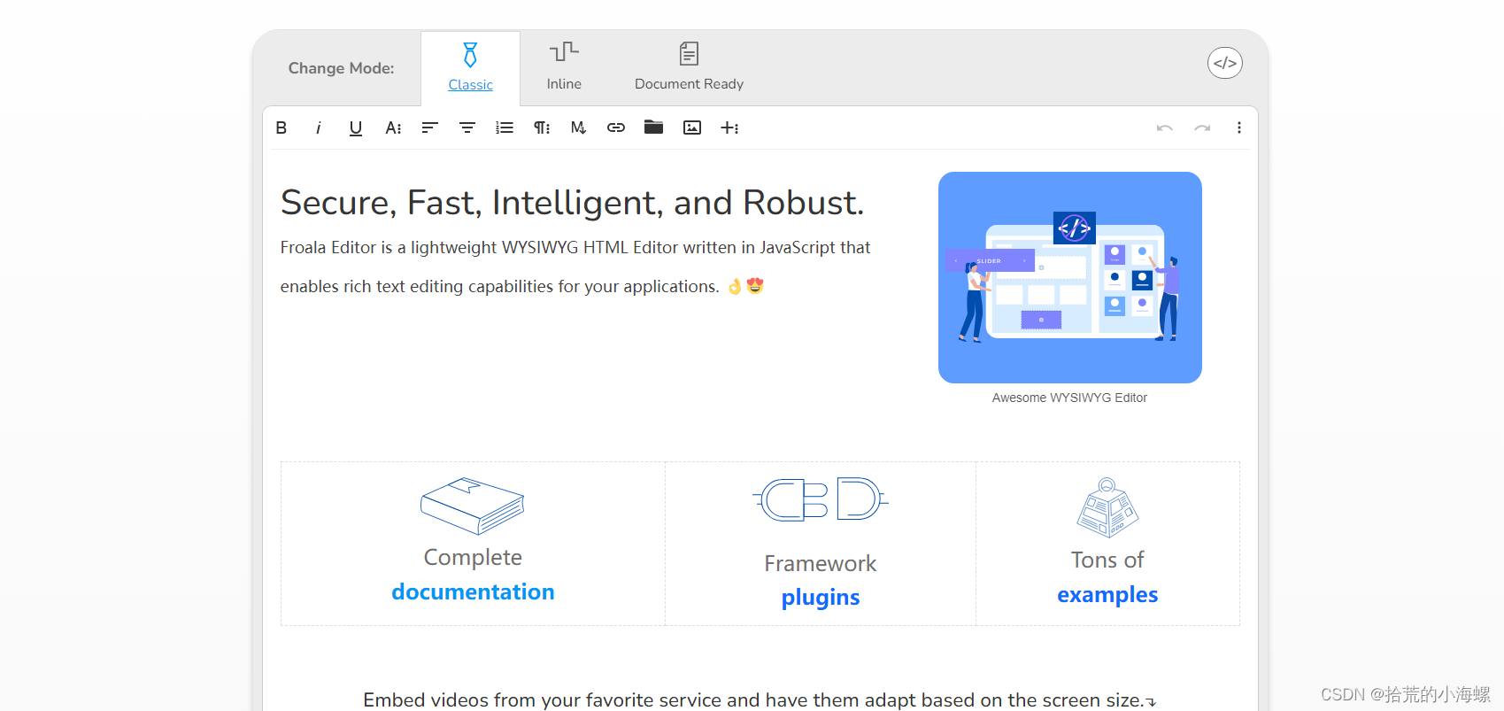Open the plugins link

coord(821,598)
